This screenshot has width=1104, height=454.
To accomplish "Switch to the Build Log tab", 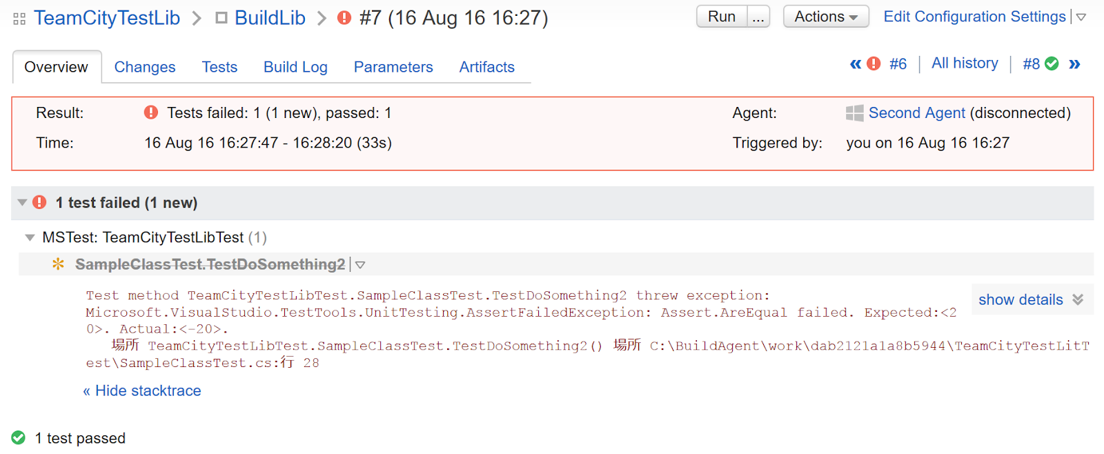I will pos(295,67).
